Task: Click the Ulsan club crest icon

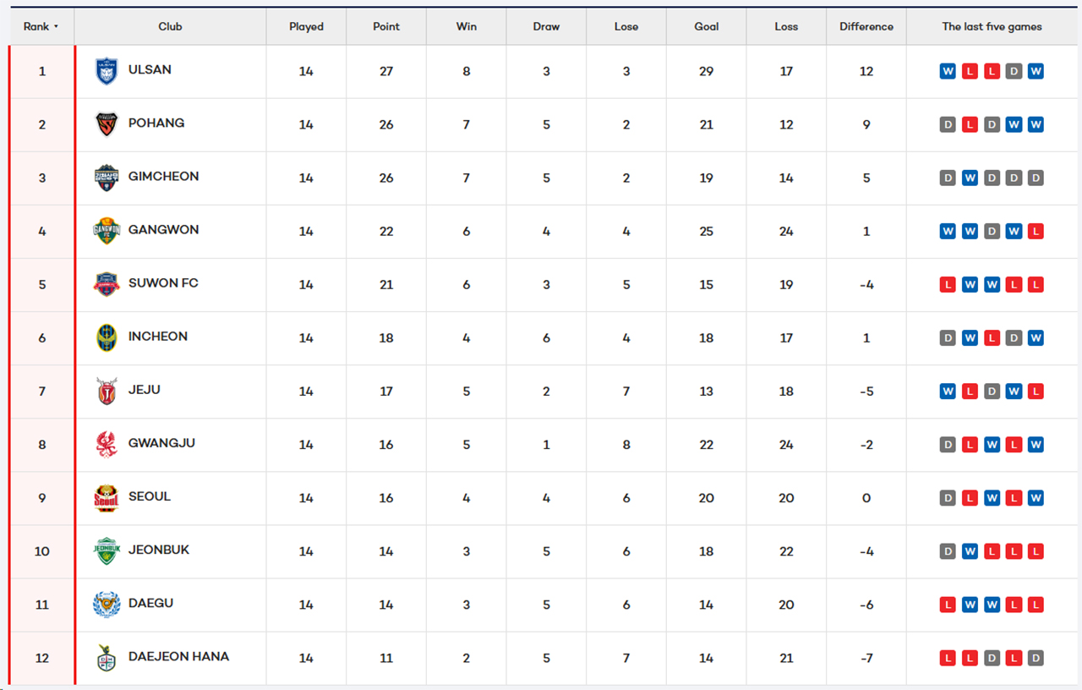Action: [x=107, y=71]
